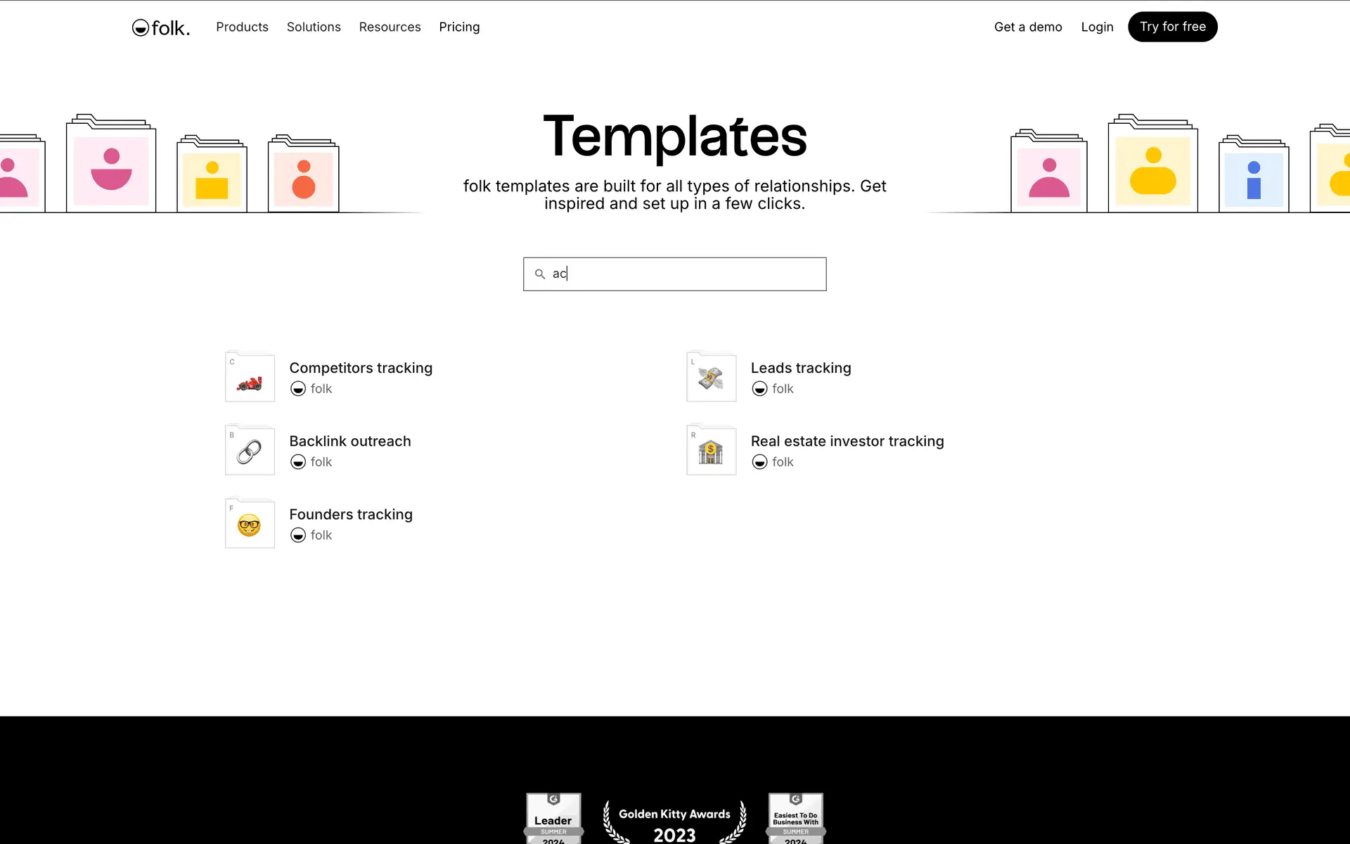The width and height of the screenshot is (1350, 844).
Task: Open the Leads tracking template title
Action: [800, 368]
